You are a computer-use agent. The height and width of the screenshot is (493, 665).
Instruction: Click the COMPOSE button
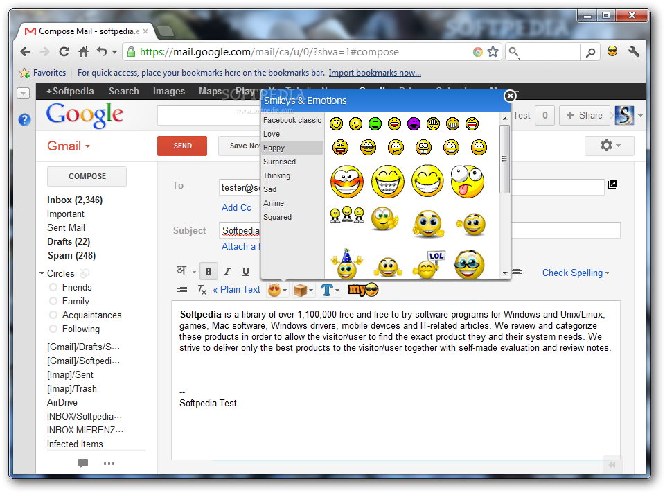(87, 176)
